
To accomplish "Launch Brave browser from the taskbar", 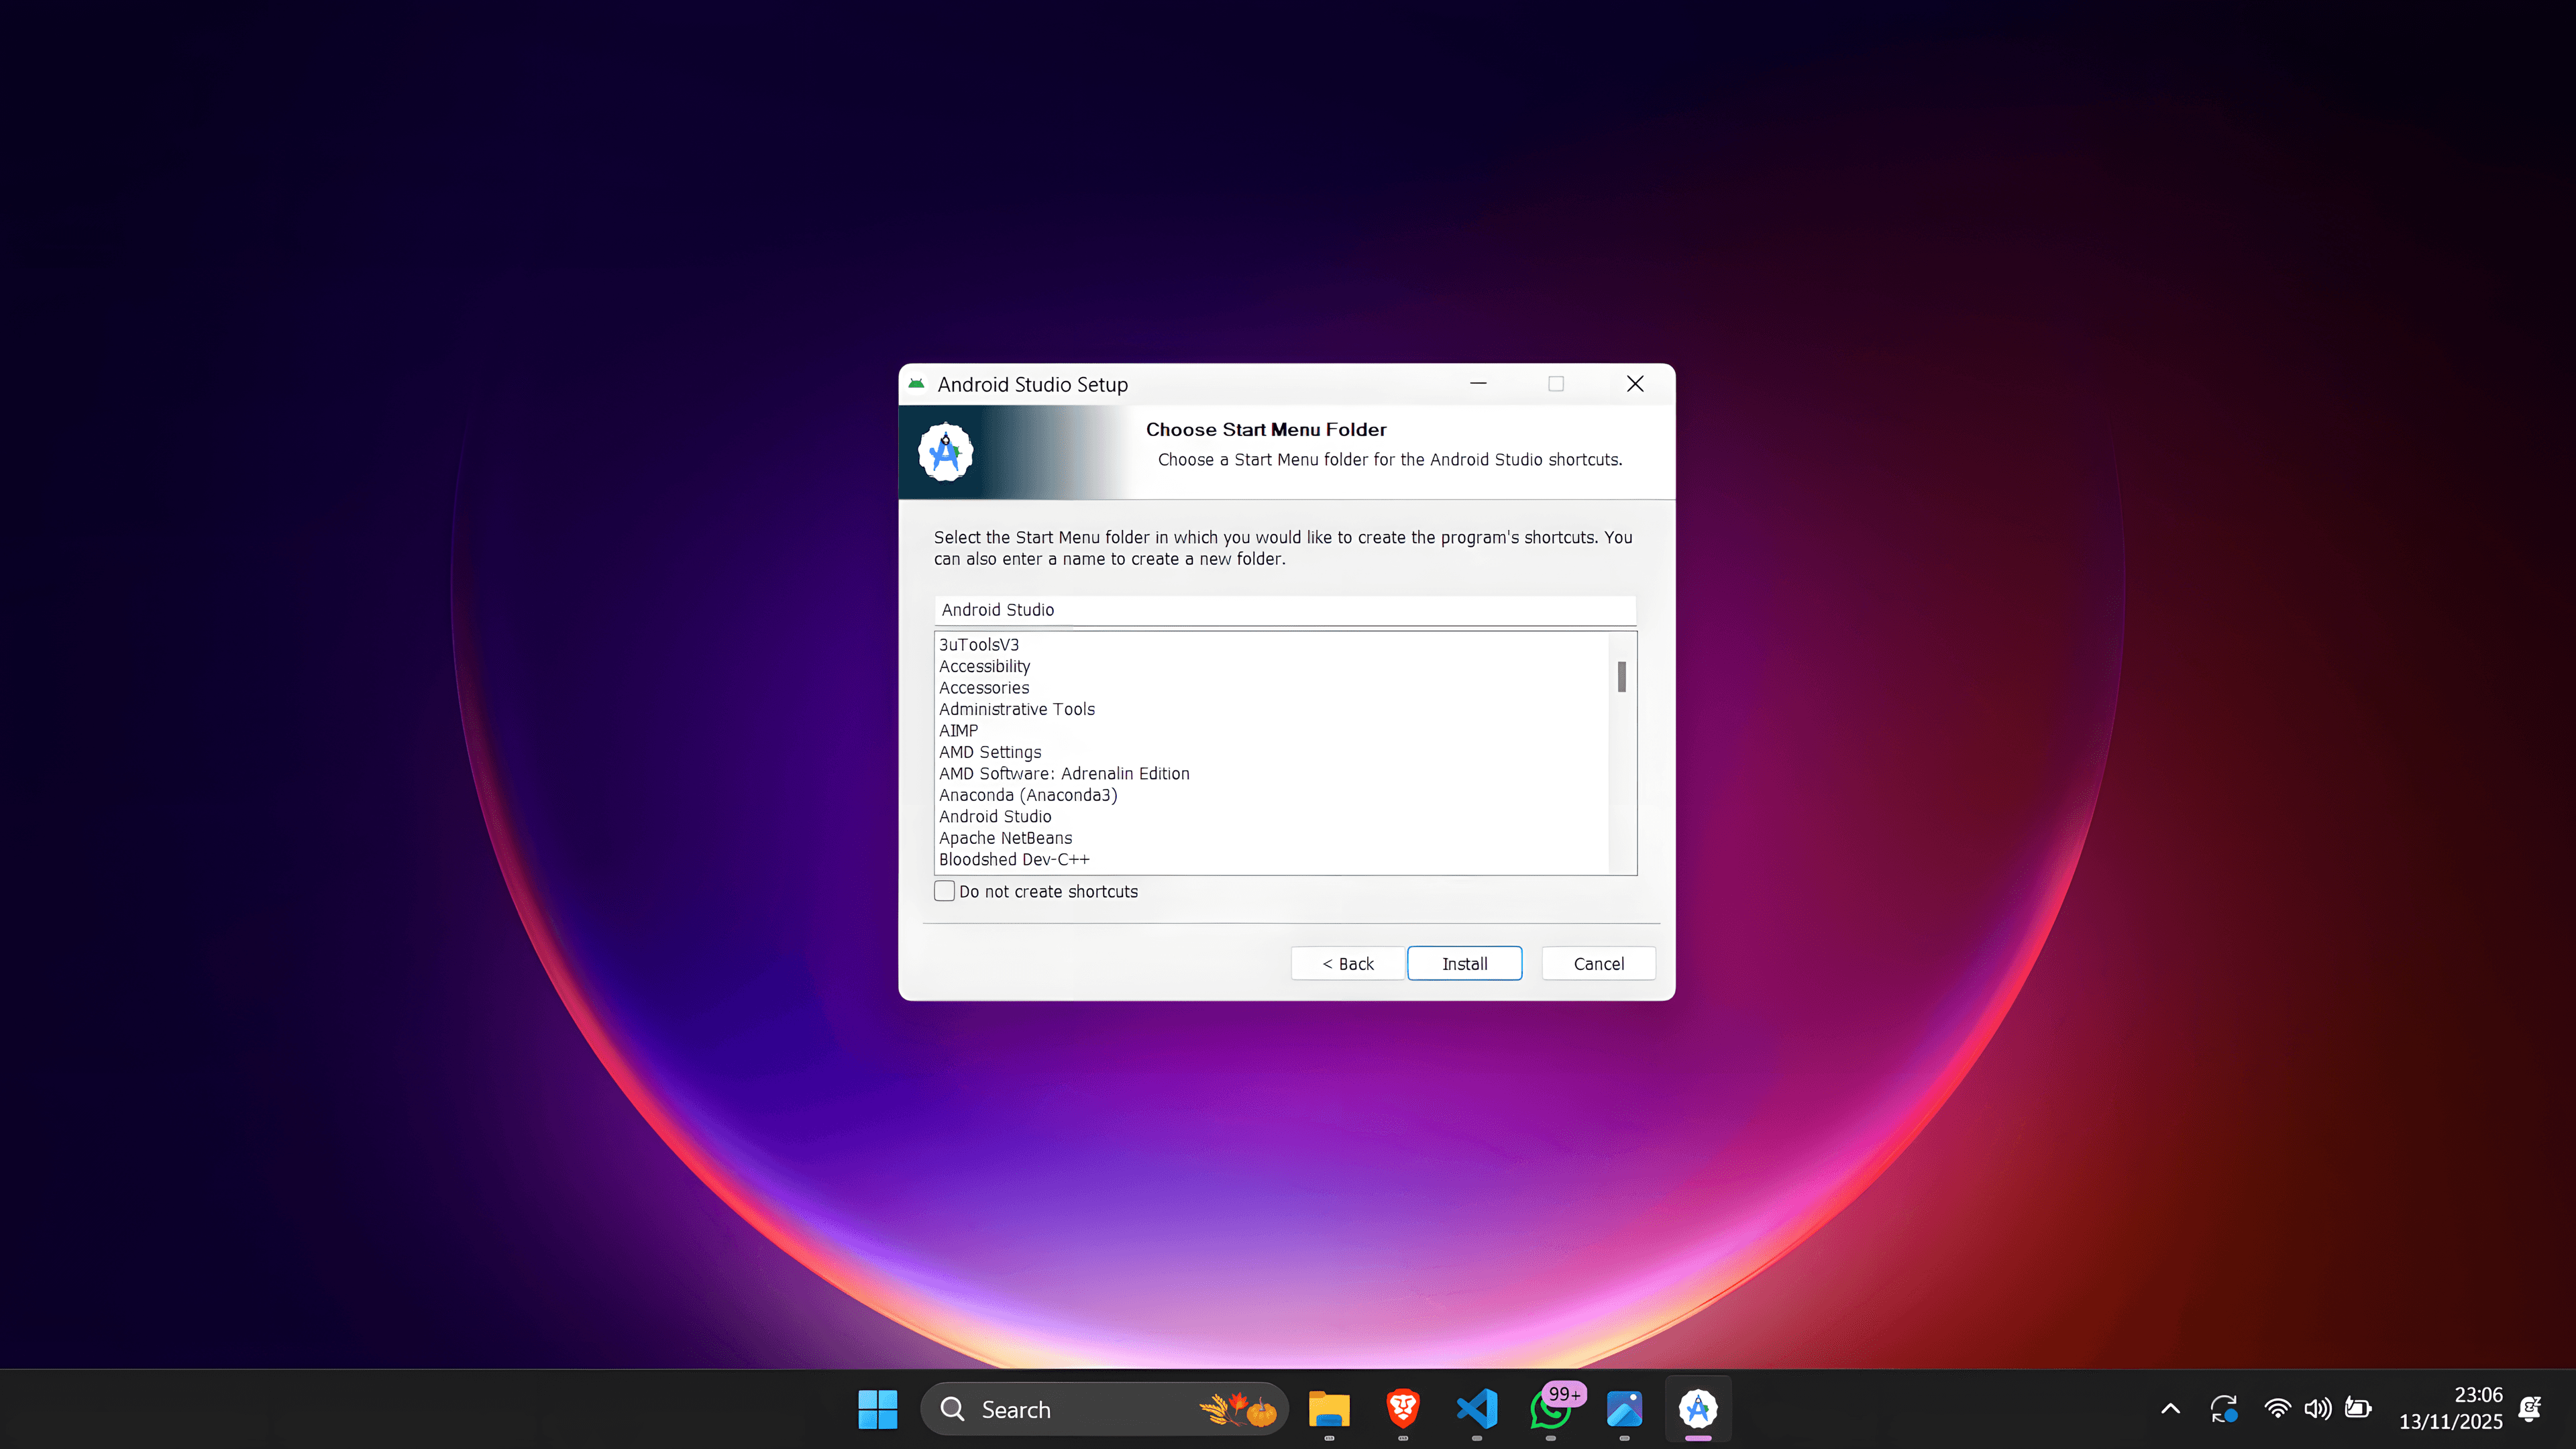I will (1402, 1409).
